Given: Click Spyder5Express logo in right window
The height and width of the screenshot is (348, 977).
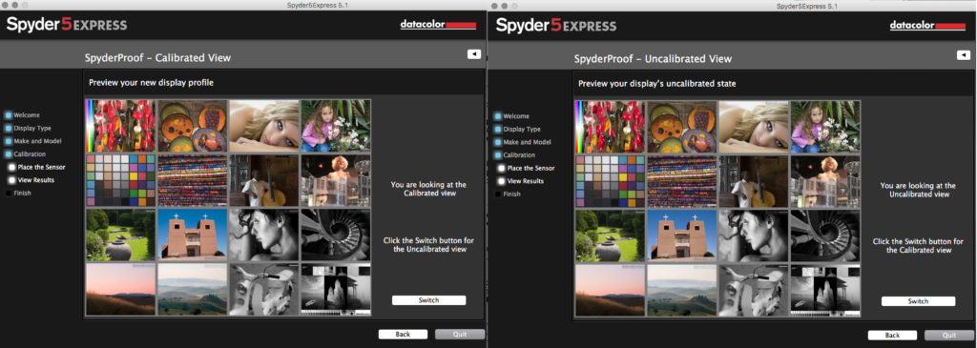Looking at the screenshot, I should click(556, 27).
